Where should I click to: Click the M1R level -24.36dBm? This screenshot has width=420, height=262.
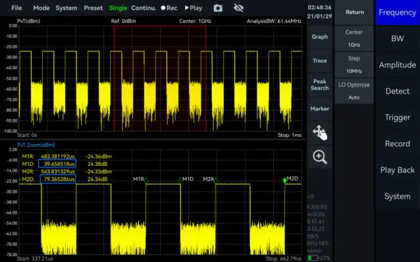(99, 157)
